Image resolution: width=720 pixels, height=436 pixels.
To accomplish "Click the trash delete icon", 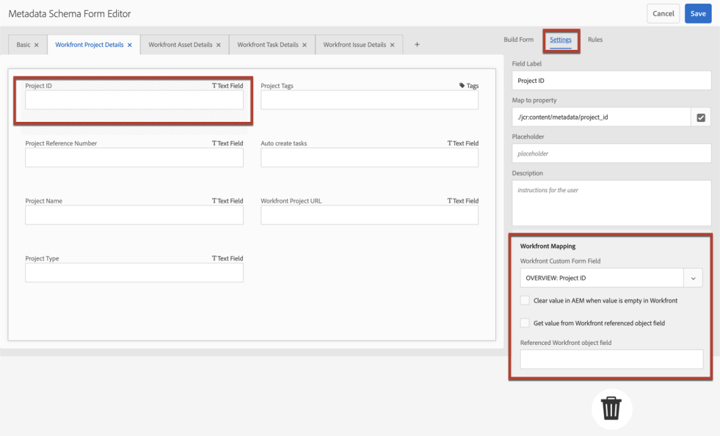I will (x=611, y=408).
